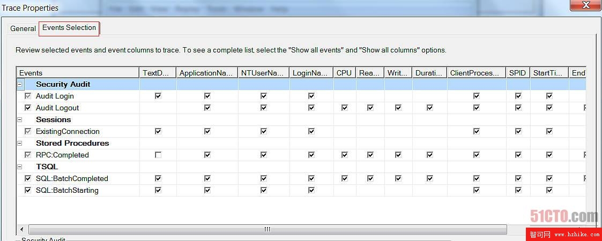
Task: Uncheck TextData for Audit Login
Action: coord(158,96)
